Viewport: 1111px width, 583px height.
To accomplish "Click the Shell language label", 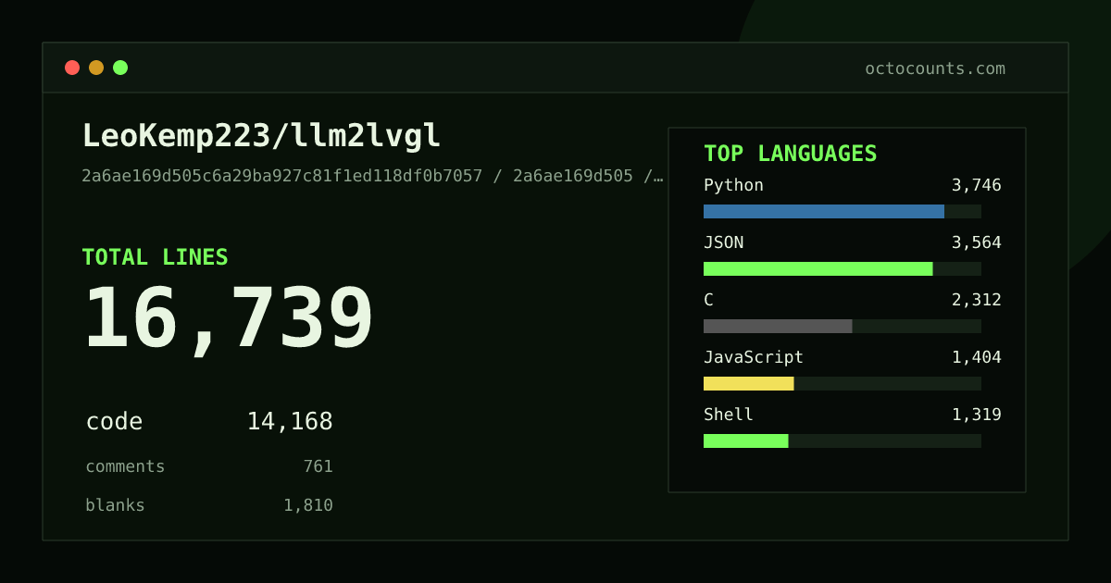I will (729, 415).
